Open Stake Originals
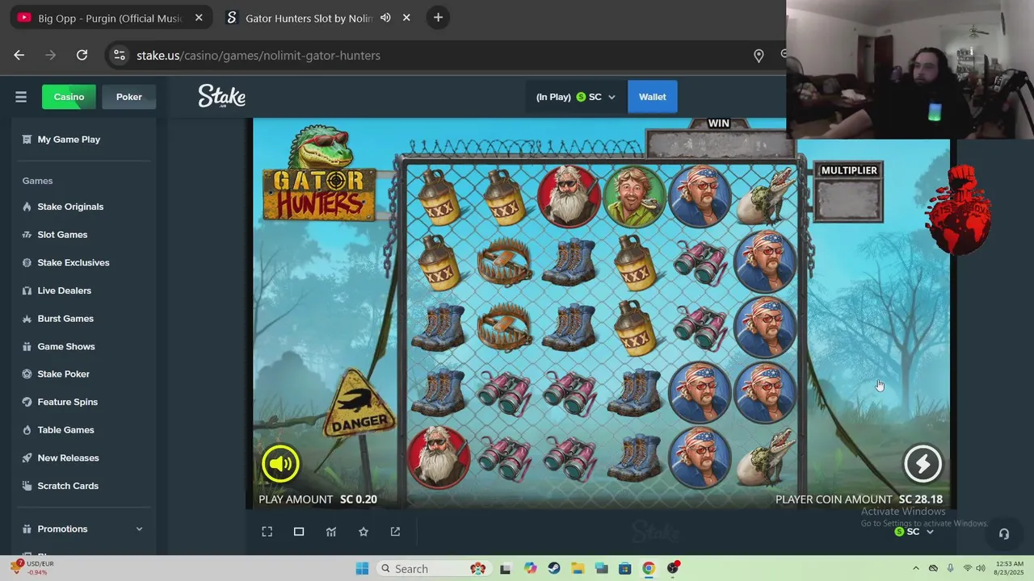 70,207
